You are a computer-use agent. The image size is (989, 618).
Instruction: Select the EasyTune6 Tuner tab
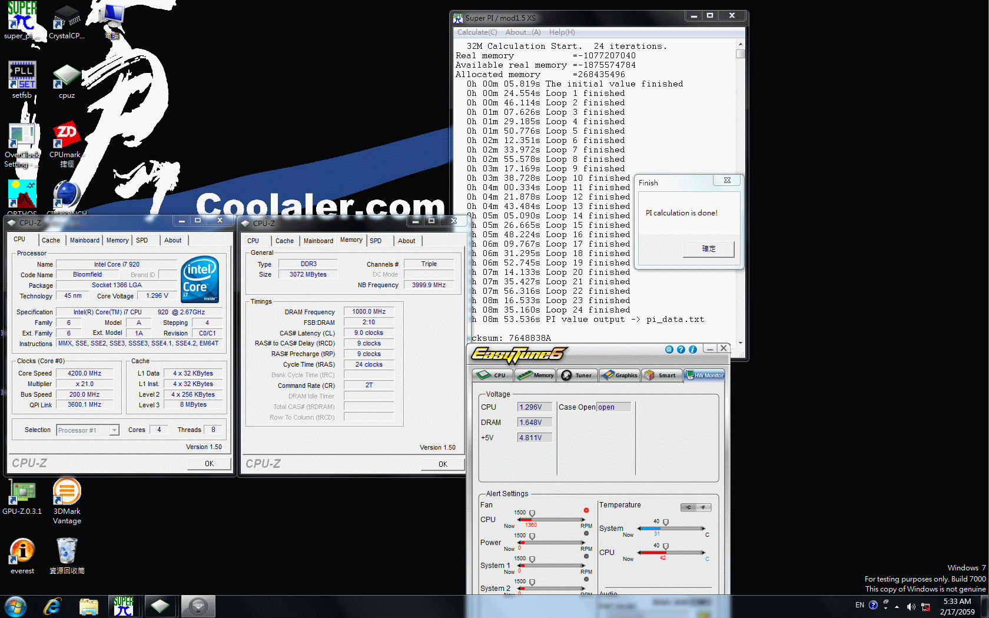(578, 375)
